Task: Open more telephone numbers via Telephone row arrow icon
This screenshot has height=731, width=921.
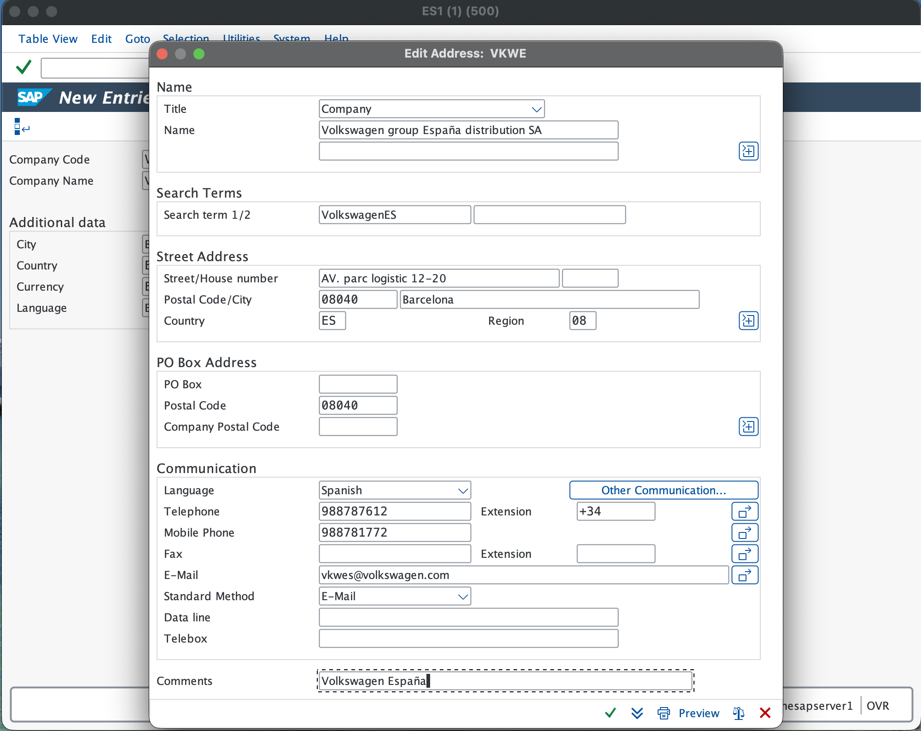Action: tap(745, 511)
